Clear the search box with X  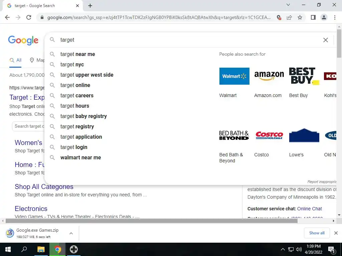pos(325,40)
